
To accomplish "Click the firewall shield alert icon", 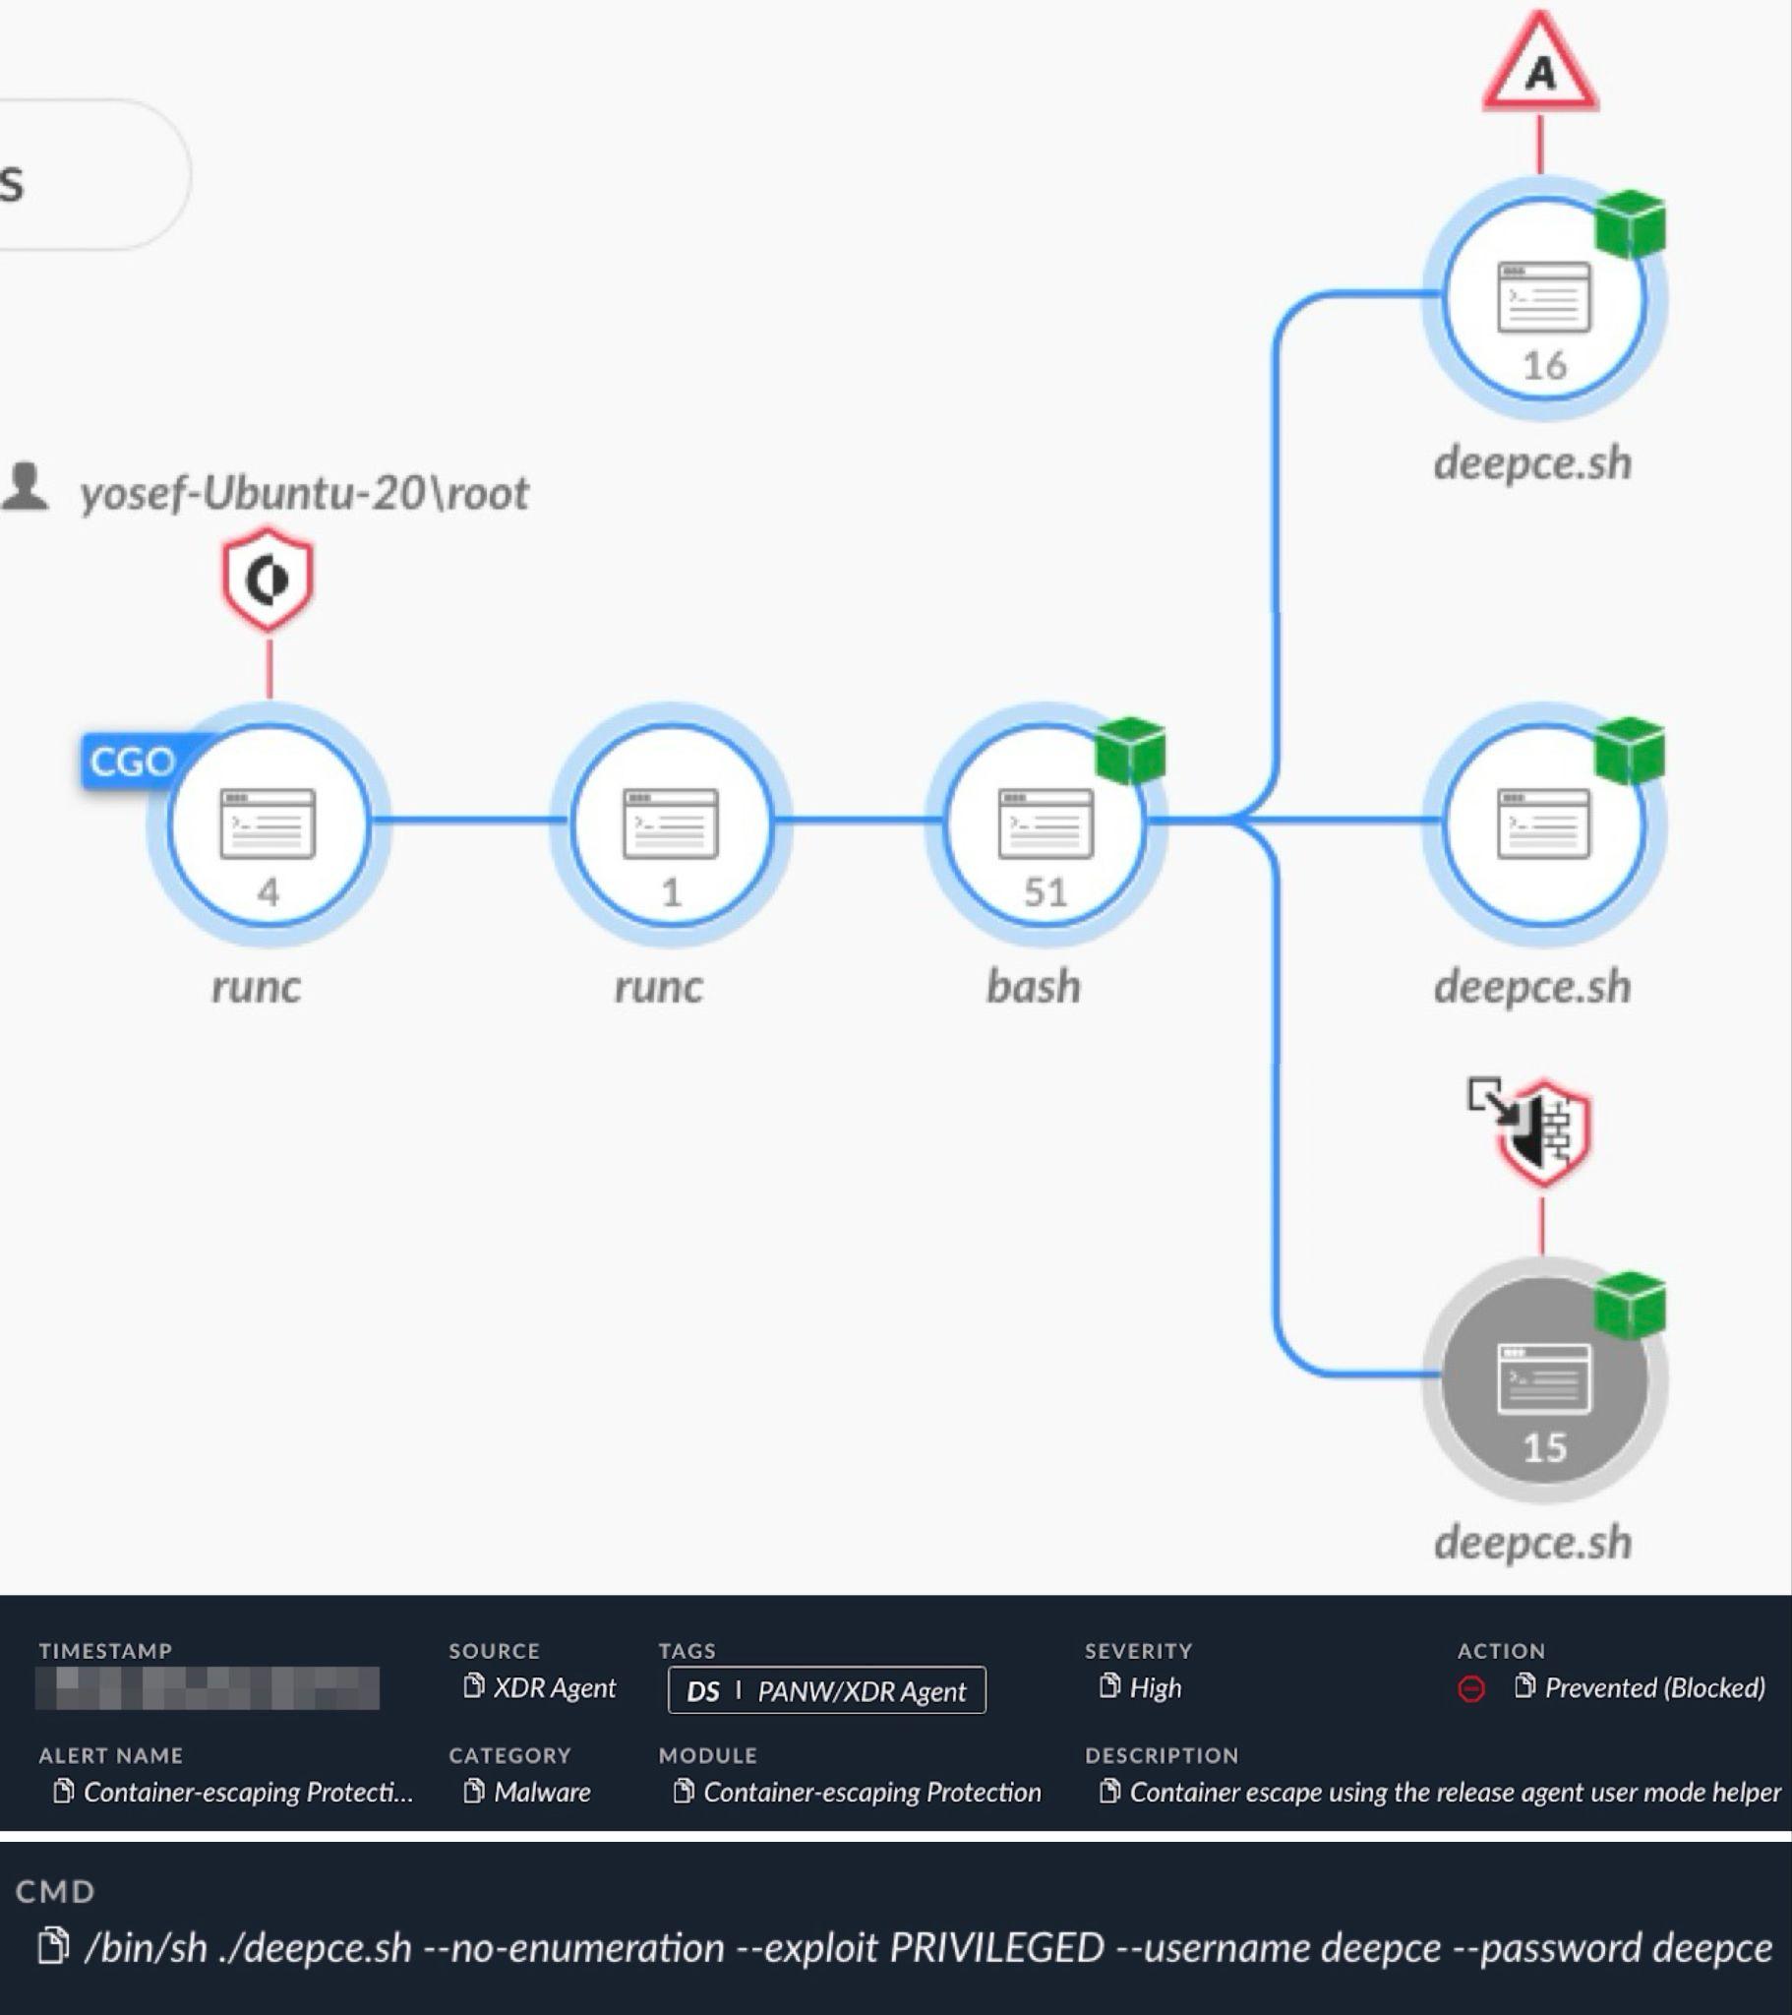I will [1543, 1131].
